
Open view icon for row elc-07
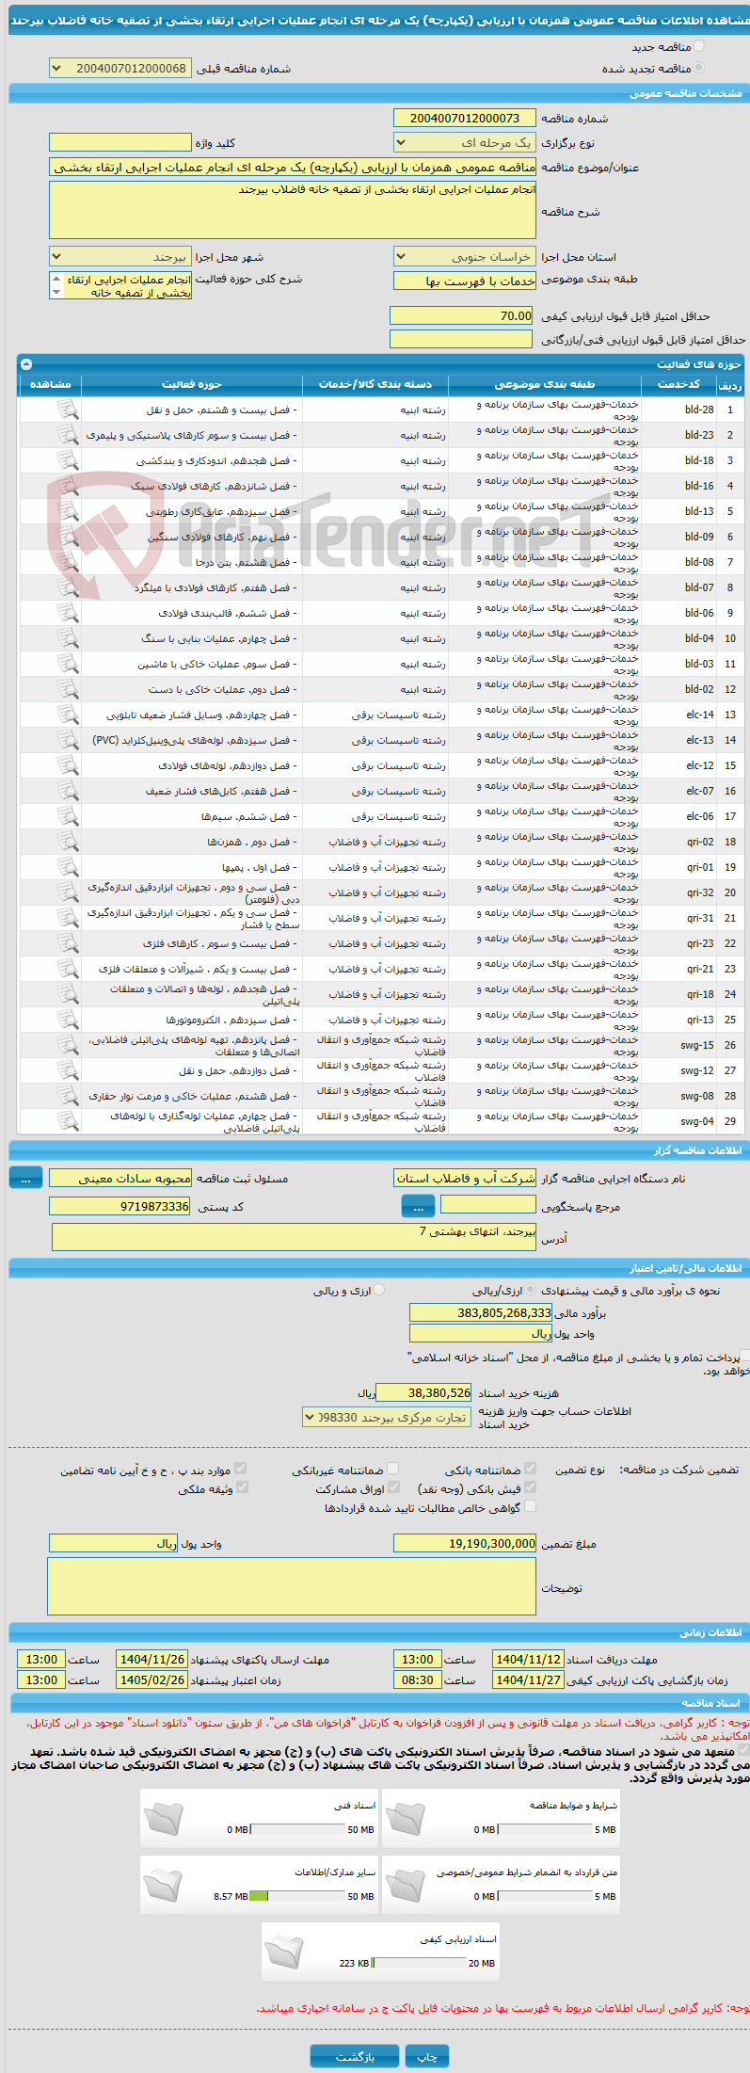tap(67, 791)
